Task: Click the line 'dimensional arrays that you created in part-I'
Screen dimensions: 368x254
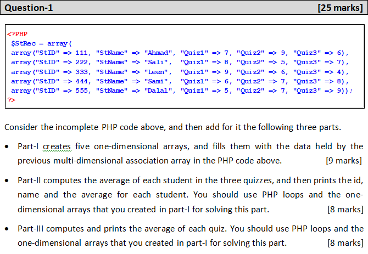Action: [143, 210]
